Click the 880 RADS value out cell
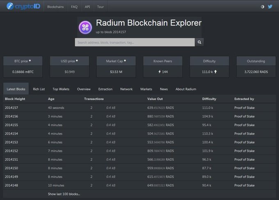This screenshot has height=200, width=279. (160, 116)
